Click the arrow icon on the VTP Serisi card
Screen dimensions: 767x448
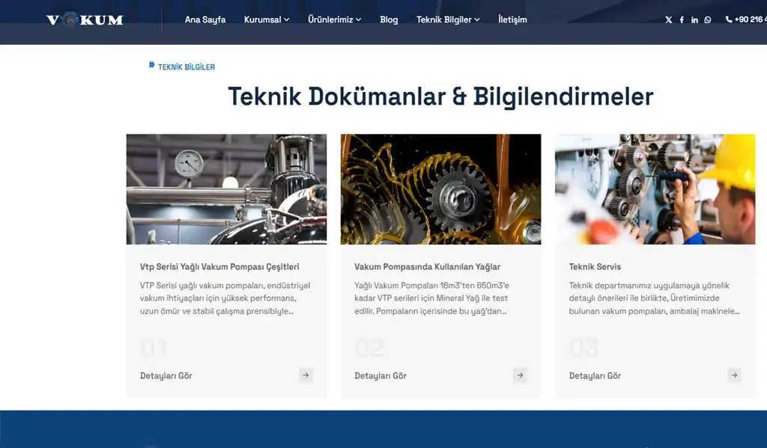(306, 375)
